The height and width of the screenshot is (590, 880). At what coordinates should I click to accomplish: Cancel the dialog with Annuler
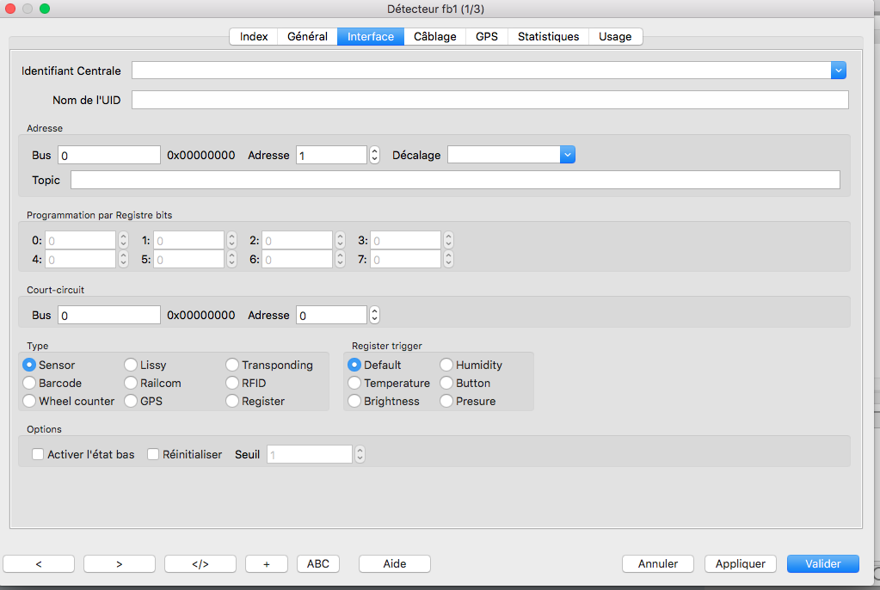click(x=658, y=563)
